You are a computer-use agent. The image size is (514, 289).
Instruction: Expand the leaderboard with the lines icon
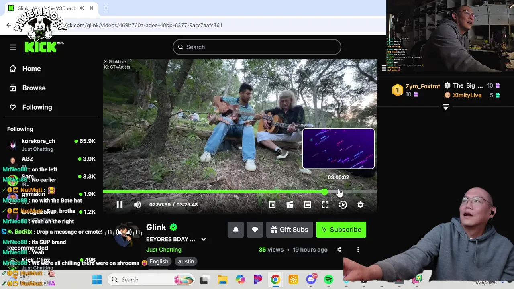click(445, 107)
